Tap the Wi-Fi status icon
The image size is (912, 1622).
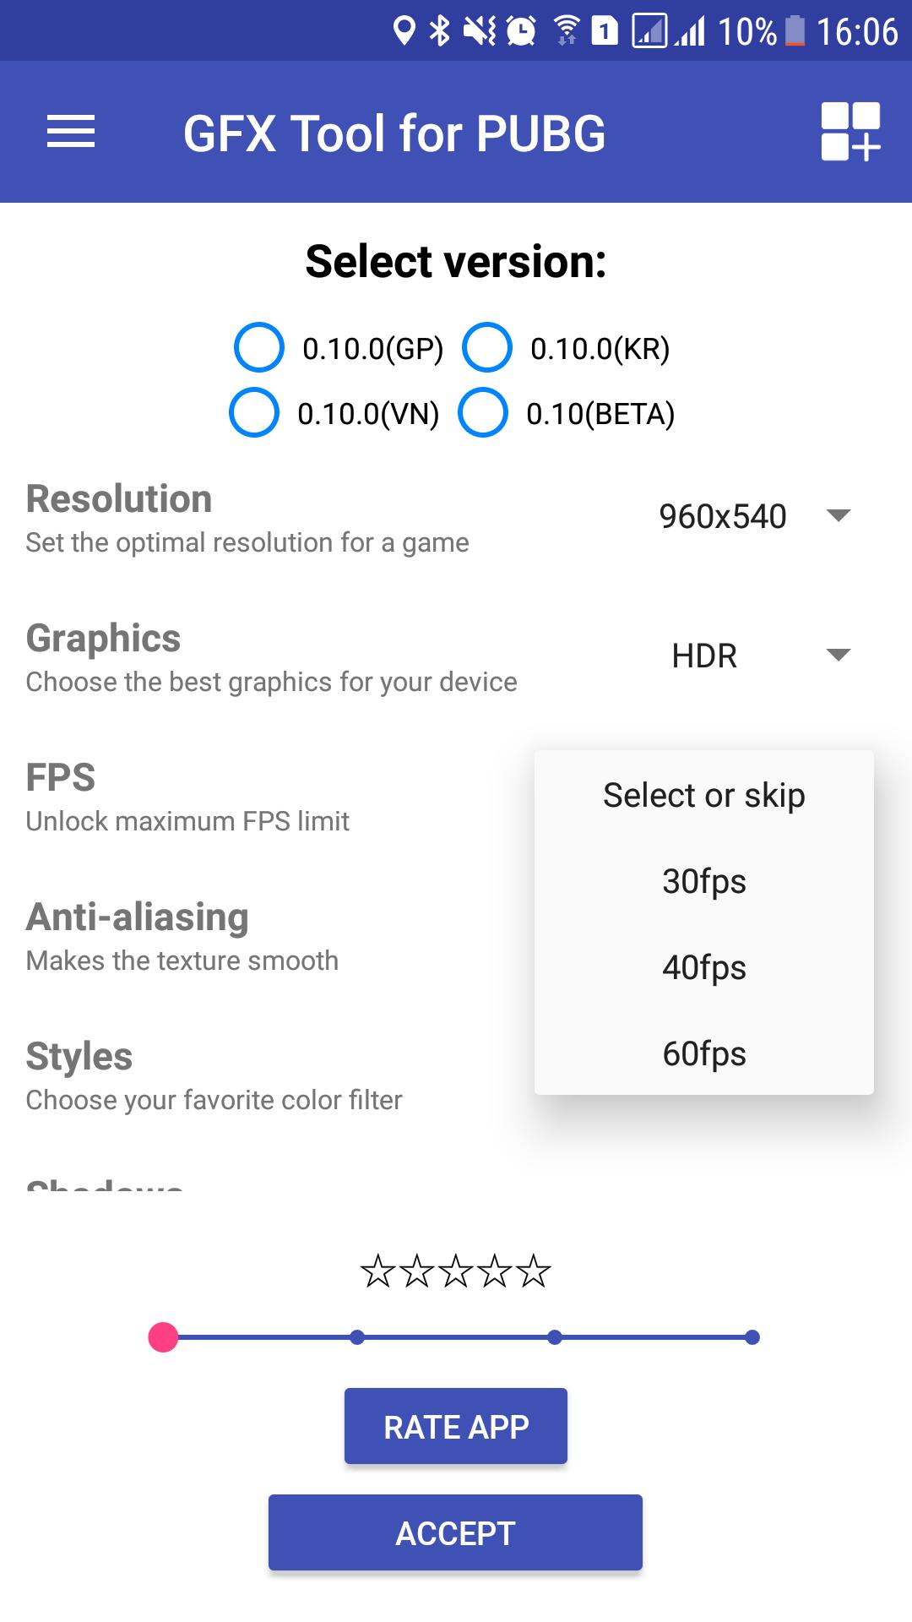567,31
